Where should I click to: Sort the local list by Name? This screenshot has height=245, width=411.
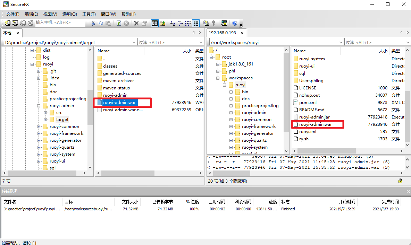pos(120,51)
